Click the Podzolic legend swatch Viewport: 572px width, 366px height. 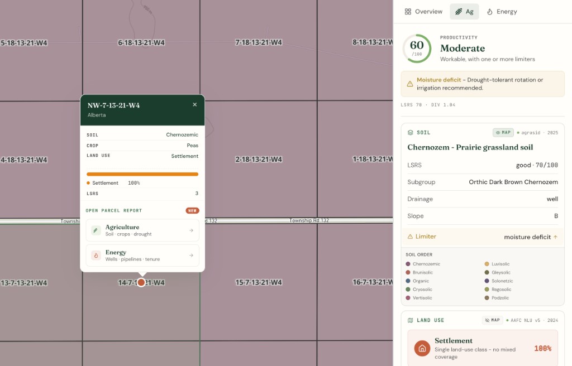487,298
